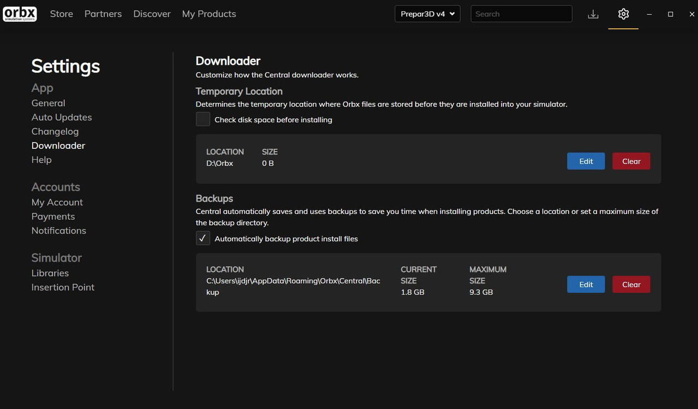Switch to the Discover tab
This screenshot has width=698, height=409.
tap(152, 14)
